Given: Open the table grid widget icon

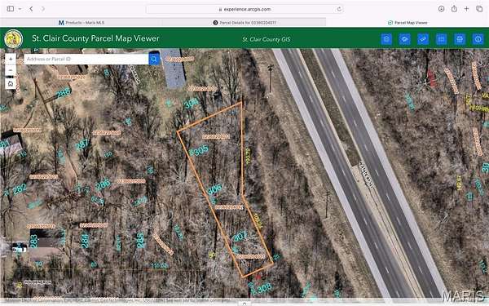Looking at the screenshot, I should [441, 39].
